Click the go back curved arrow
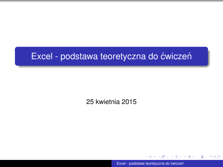This screenshot has height=167, width=223. [x=210, y=156]
